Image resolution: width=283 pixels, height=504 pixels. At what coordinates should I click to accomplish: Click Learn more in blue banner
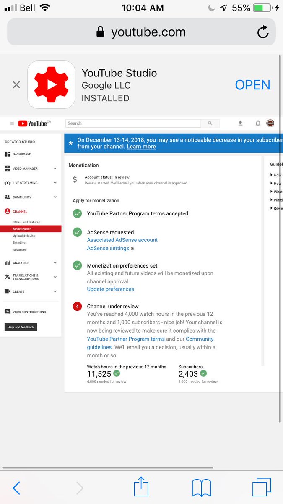coord(141,147)
